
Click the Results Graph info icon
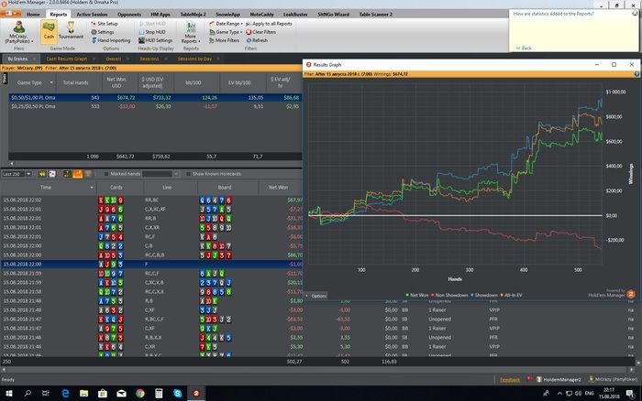click(636, 74)
